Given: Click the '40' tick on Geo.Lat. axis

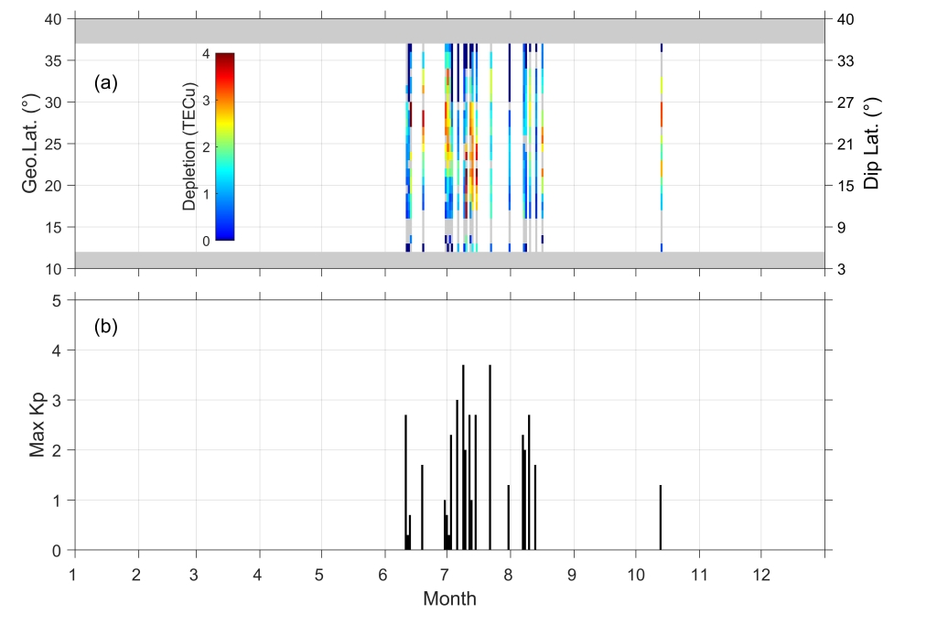Looking at the screenshot, I should point(52,18).
